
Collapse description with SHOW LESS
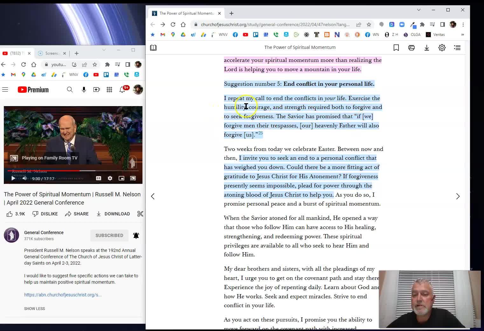[35, 308]
